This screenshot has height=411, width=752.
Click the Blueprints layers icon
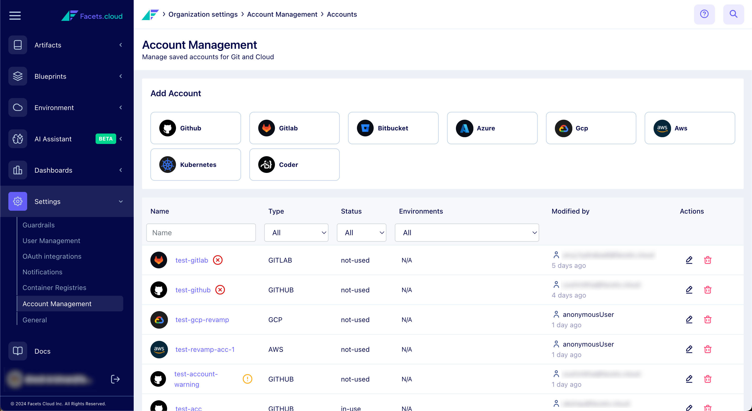click(x=18, y=76)
